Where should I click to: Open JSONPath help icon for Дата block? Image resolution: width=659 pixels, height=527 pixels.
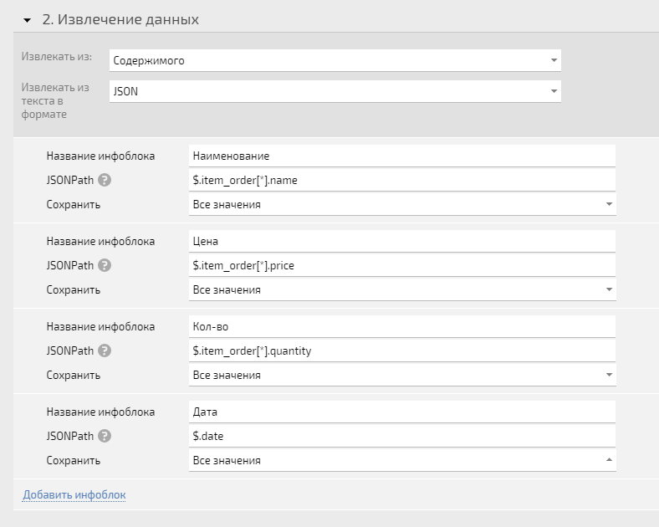105,436
